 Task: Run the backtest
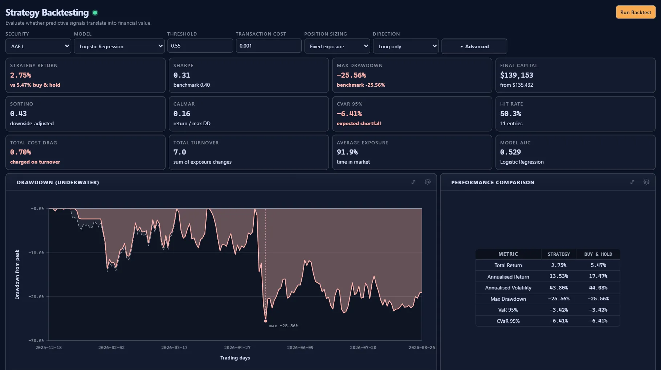point(636,12)
